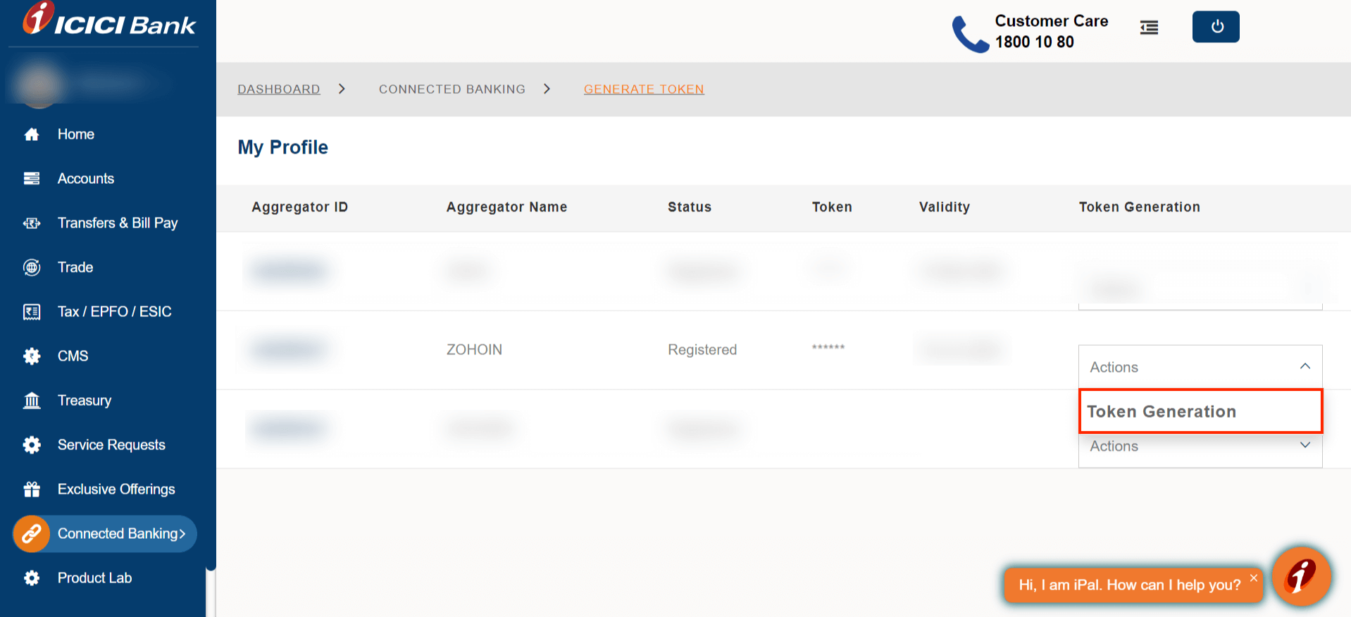Click the Status column header
The height and width of the screenshot is (617, 1351).
tap(690, 207)
